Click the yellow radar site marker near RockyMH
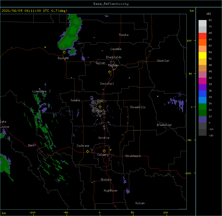This screenshot has width=222, height=216. pyautogui.click(x=64, y=52)
